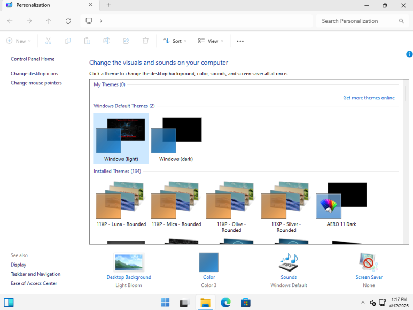This screenshot has height=310, width=413.
Task: Open Display under See also
Action: pyautogui.click(x=18, y=265)
